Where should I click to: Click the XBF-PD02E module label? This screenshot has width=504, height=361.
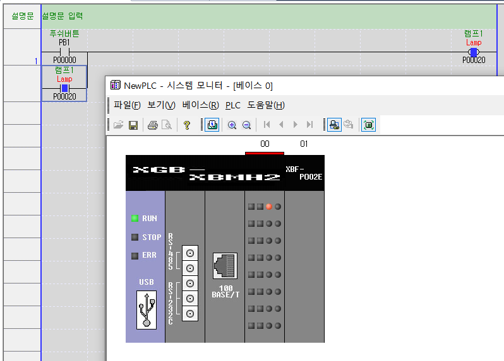coord(304,173)
